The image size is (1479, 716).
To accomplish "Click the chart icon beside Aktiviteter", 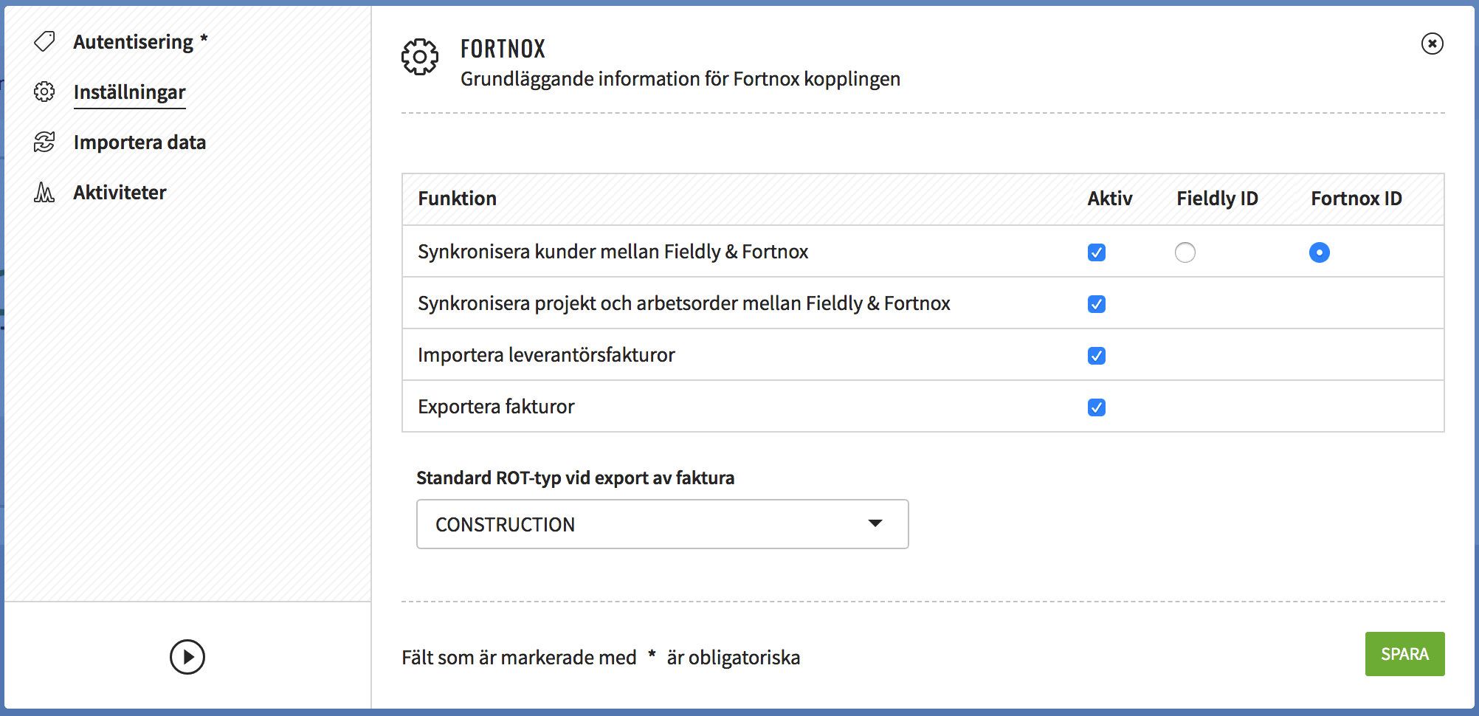I will point(44,192).
